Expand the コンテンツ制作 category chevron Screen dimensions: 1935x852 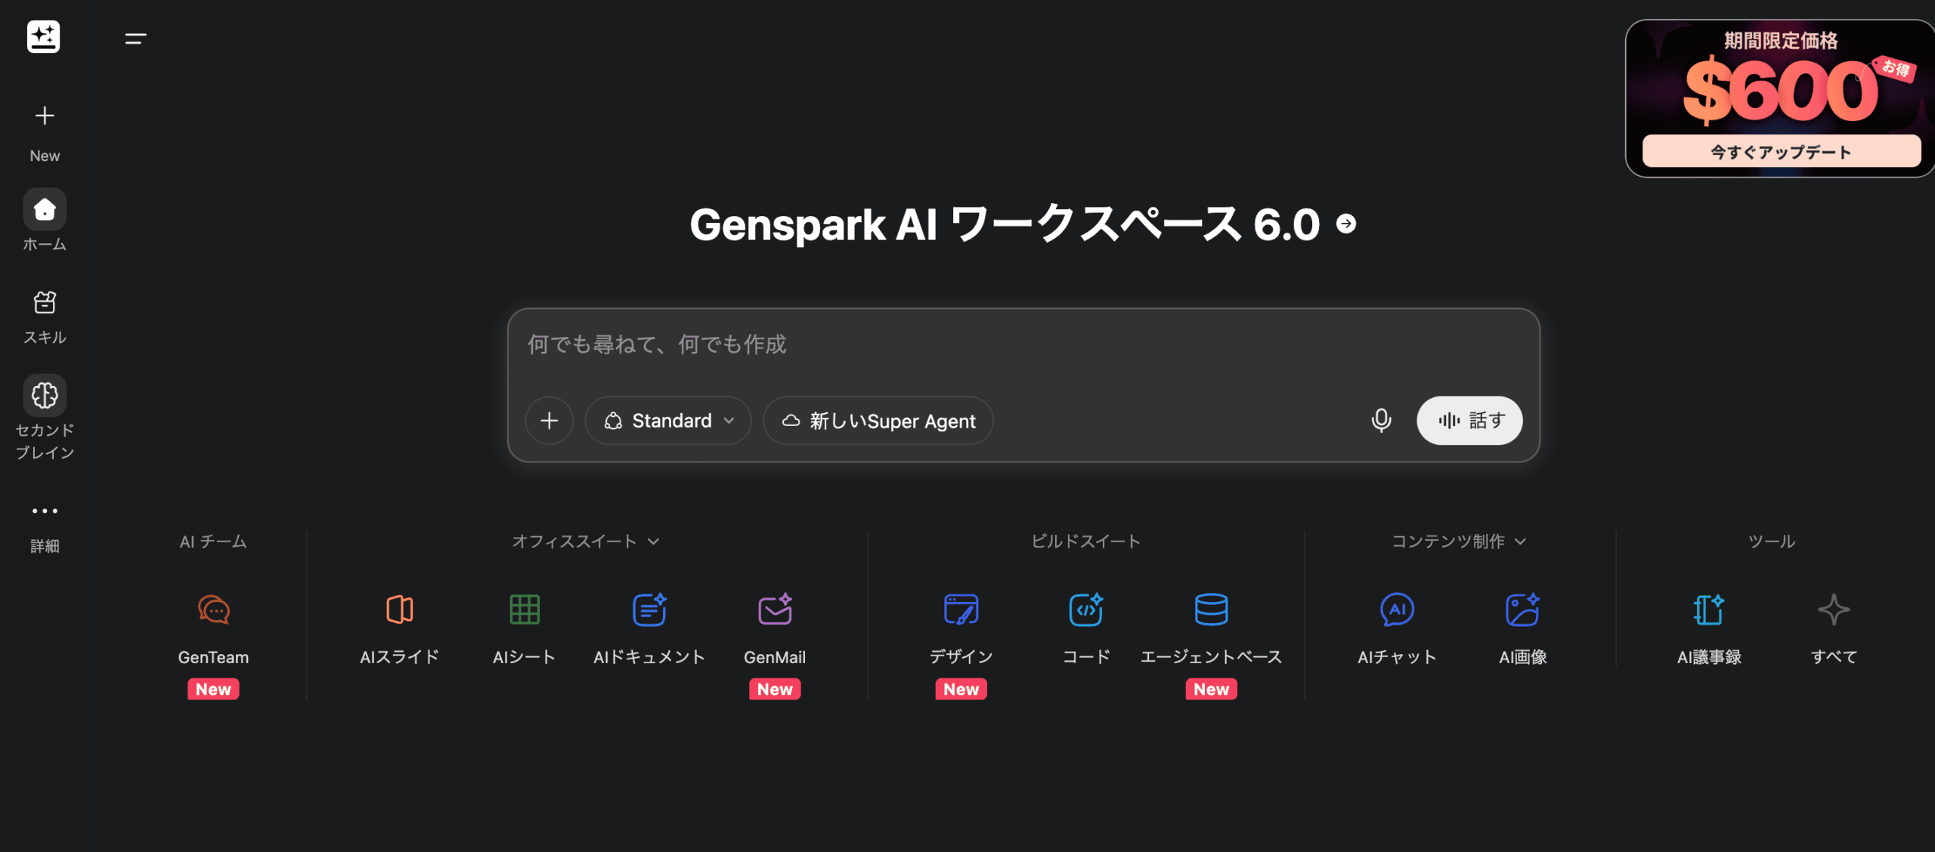click(x=1521, y=542)
